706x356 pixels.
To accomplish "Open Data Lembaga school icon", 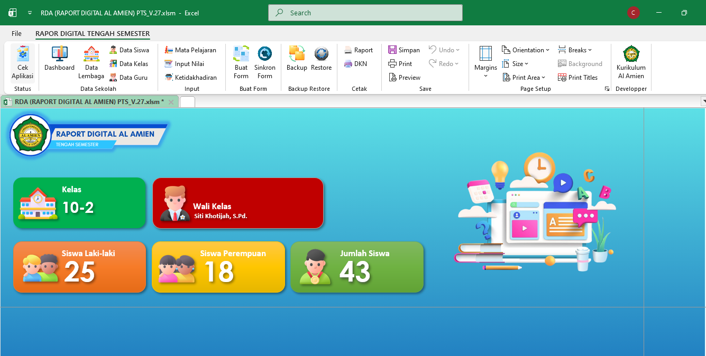I will (x=91, y=63).
